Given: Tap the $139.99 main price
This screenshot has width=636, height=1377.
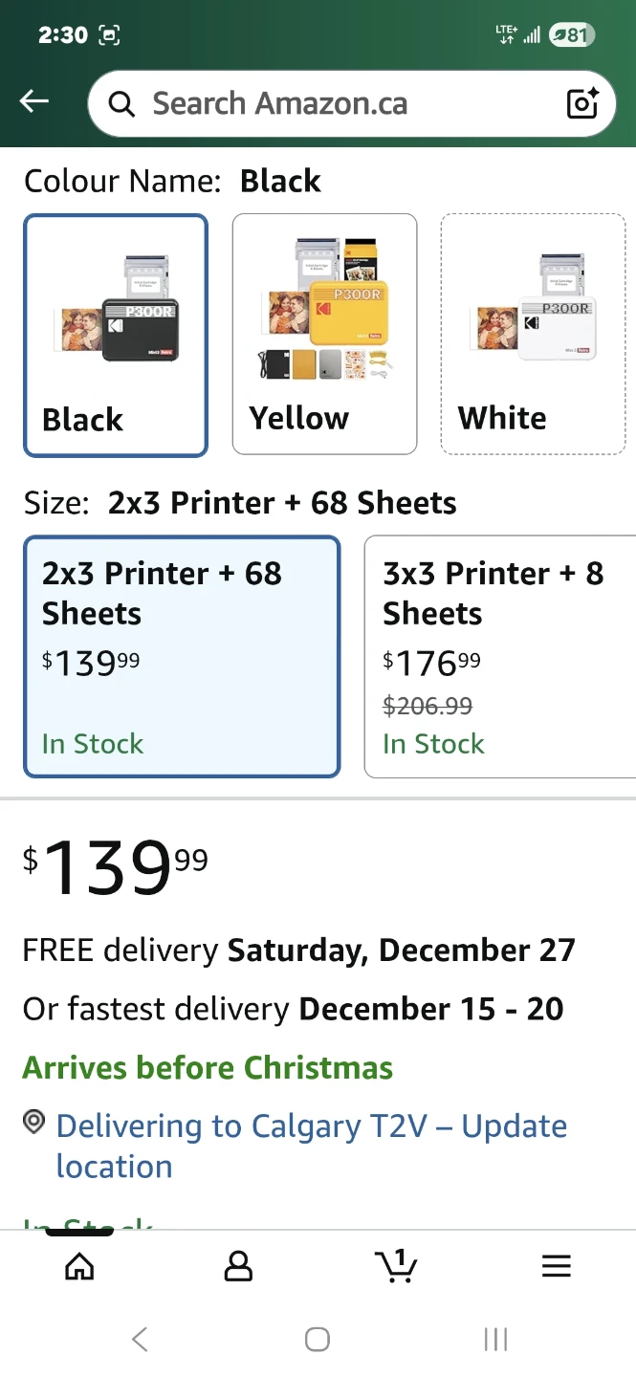Looking at the screenshot, I should point(116,868).
